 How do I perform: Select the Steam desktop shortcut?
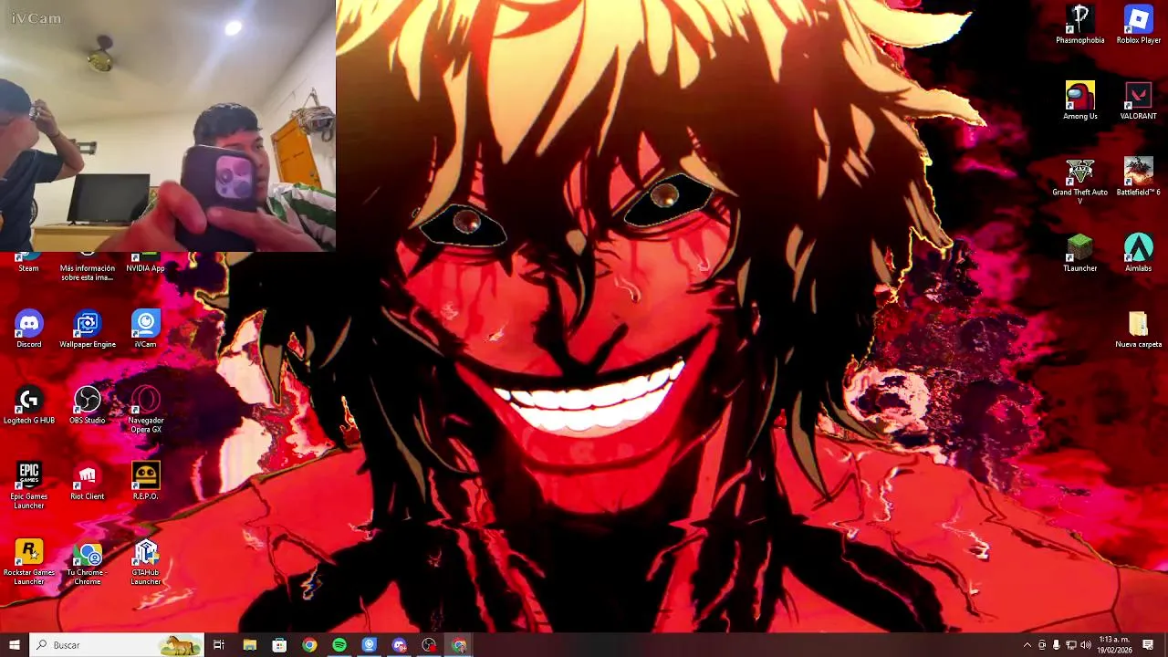29,263
